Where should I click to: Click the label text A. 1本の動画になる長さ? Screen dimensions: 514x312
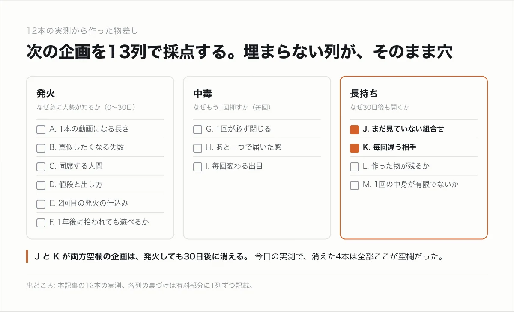point(89,129)
